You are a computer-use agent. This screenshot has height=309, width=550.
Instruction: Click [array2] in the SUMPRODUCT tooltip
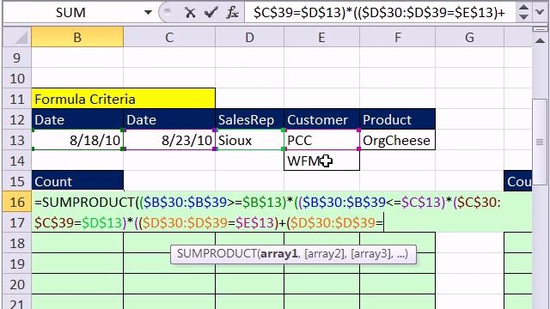(x=325, y=254)
